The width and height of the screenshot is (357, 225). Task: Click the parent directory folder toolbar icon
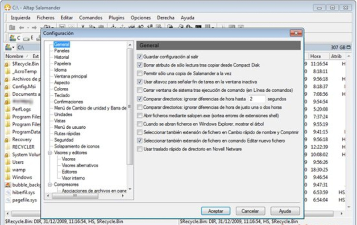pyautogui.click(x=12, y=28)
